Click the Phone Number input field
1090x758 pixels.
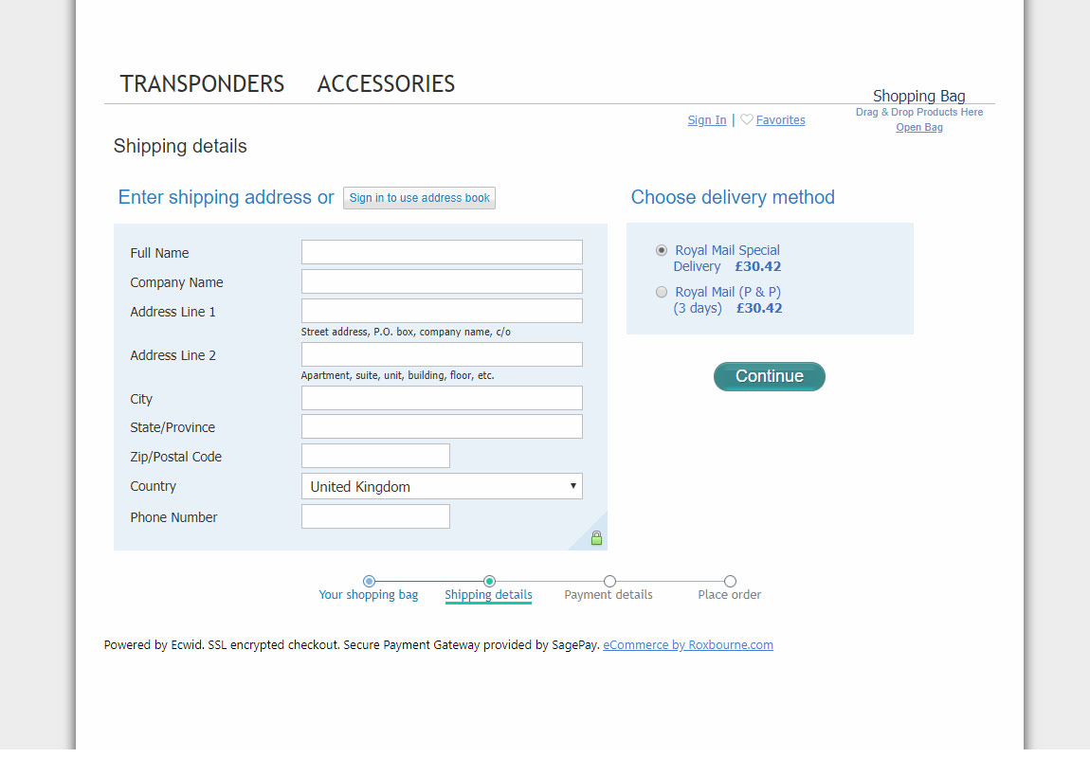(375, 516)
